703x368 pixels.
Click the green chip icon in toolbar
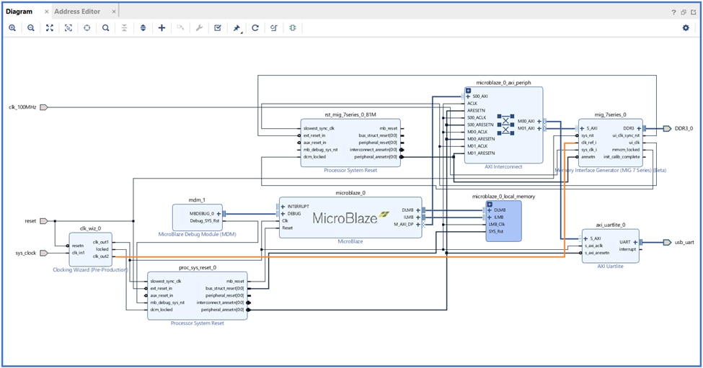tap(293, 28)
